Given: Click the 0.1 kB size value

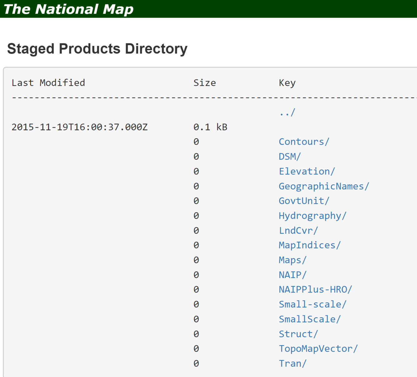Looking at the screenshot, I should 210,127.
